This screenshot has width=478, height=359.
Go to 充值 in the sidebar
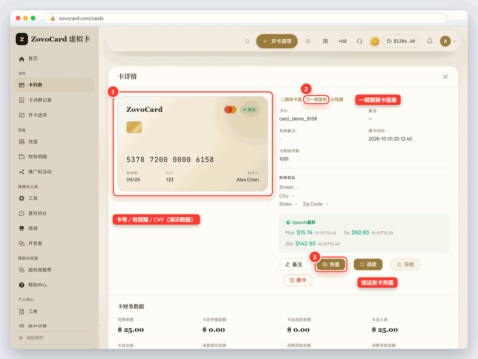[54, 142]
